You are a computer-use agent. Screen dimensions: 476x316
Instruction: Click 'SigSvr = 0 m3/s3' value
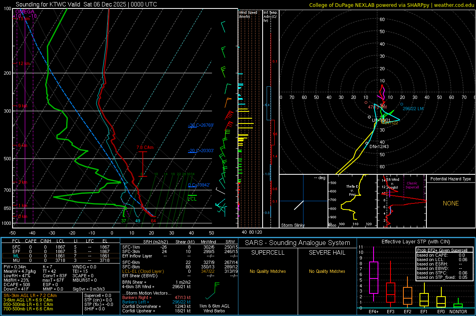(89, 289)
